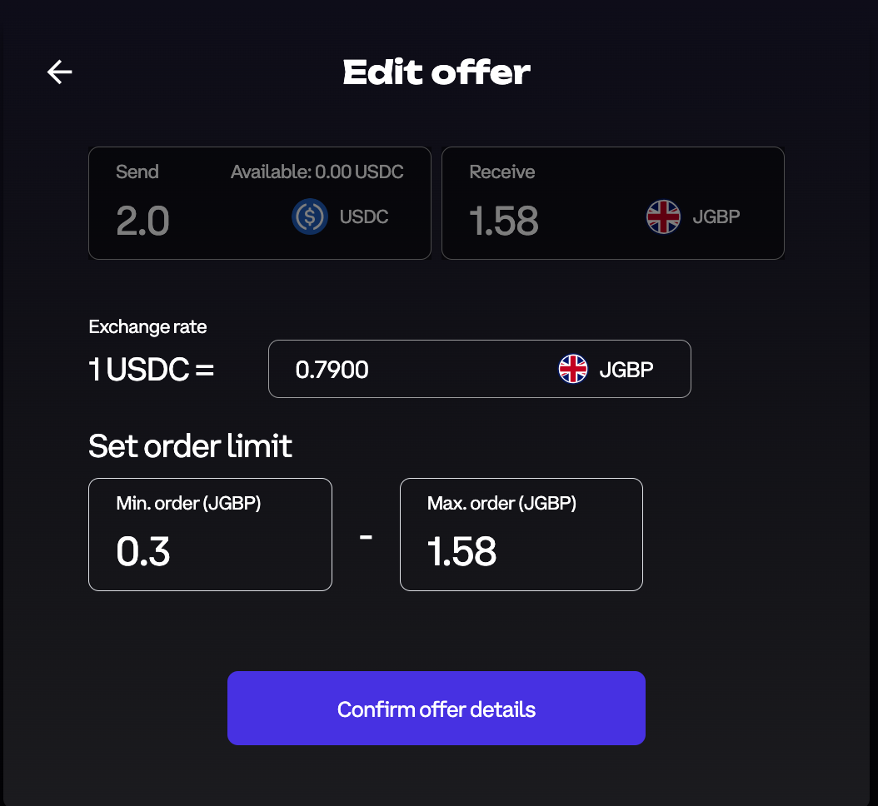Click the USDC currency label in Send box

(x=364, y=217)
